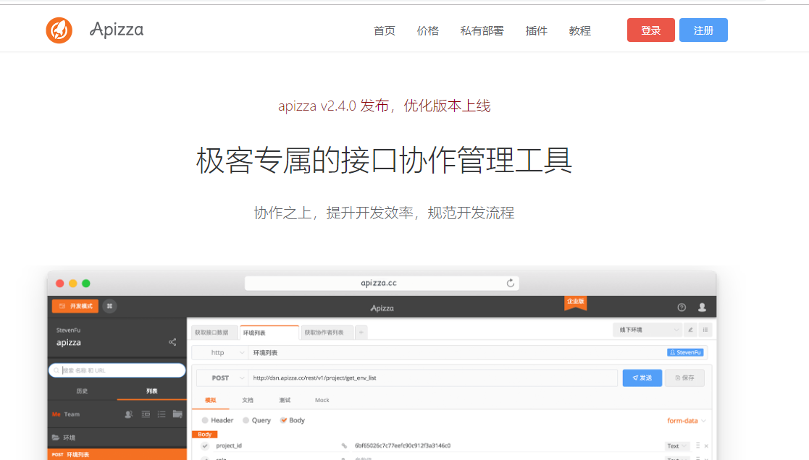Open the Text type dropdown for project_id
The image size is (809, 460).
pyautogui.click(x=677, y=446)
